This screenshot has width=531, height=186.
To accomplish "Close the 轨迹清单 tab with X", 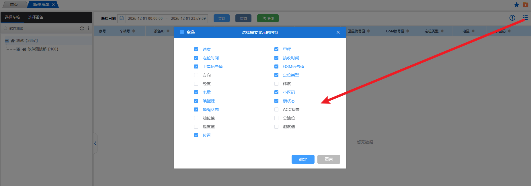I will (53, 5).
